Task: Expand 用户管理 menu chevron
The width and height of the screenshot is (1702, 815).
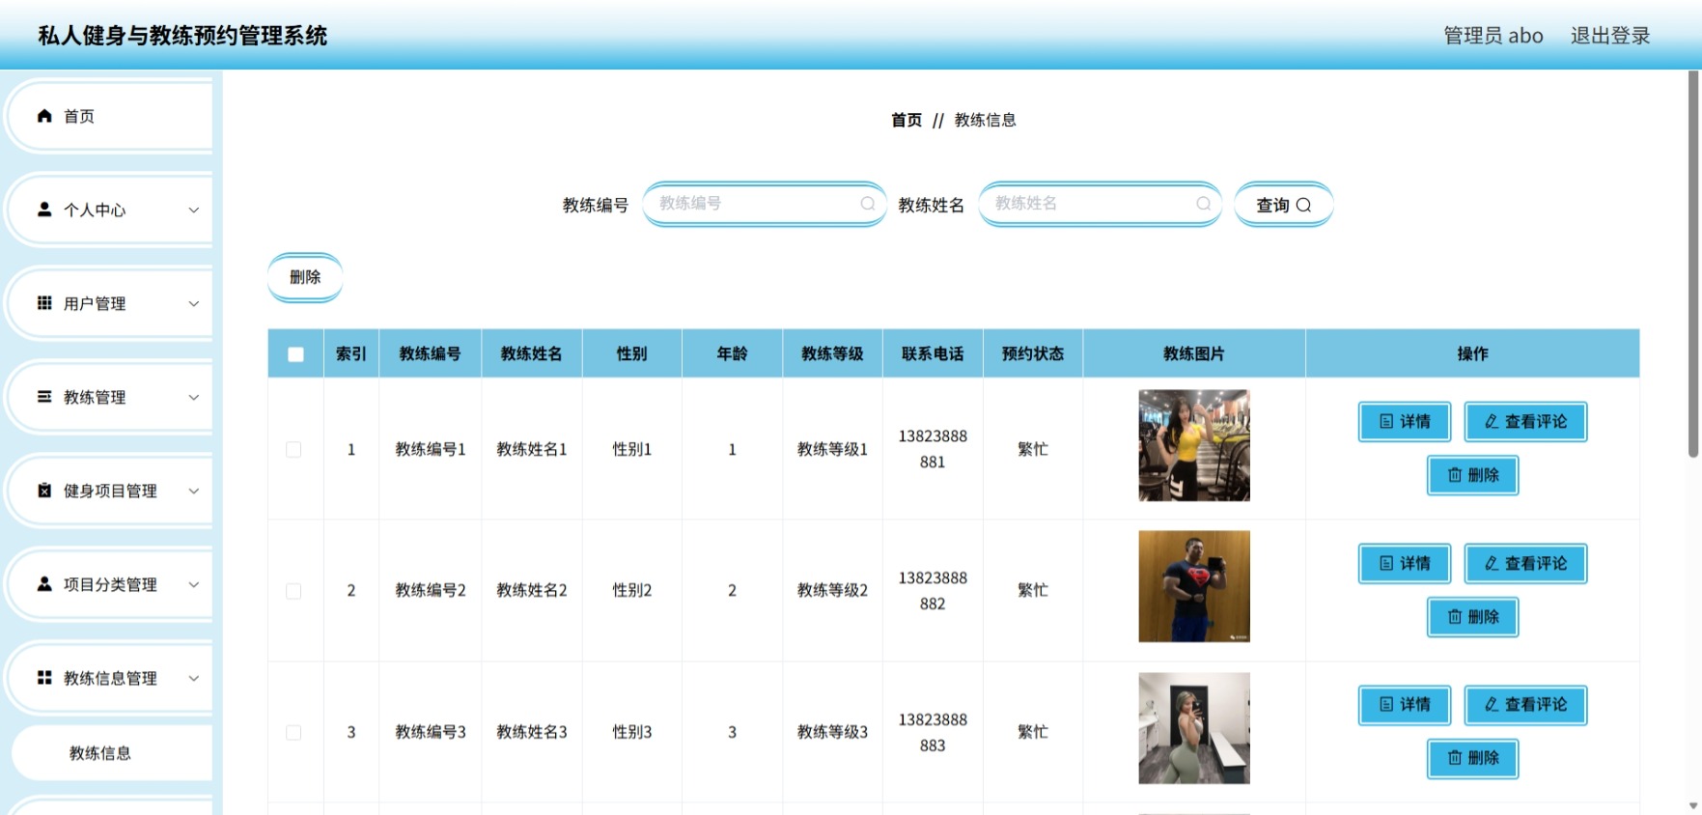Action: (194, 303)
